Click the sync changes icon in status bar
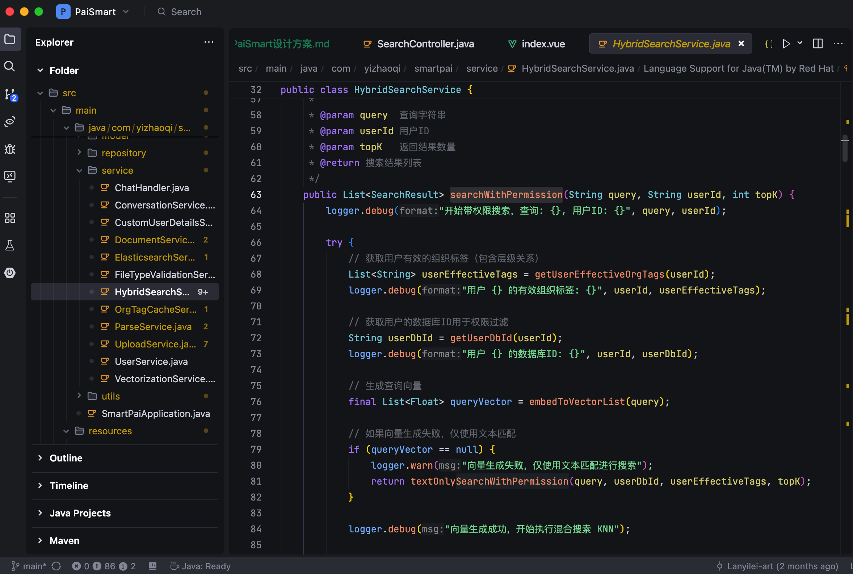Image resolution: width=853 pixels, height=574 pixels. click(x=56, y=566)
